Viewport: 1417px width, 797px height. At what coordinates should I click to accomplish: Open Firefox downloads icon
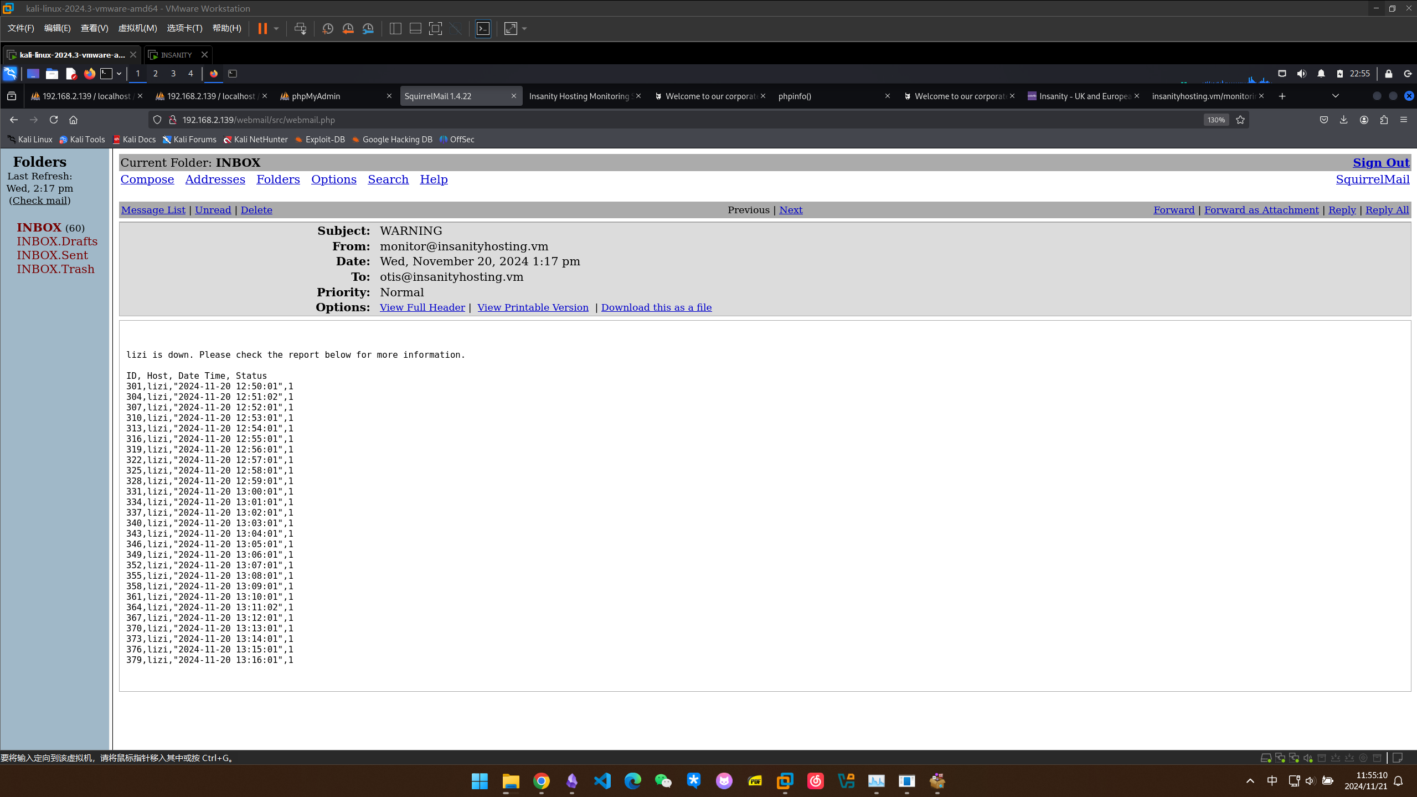tap(1343, 120)
